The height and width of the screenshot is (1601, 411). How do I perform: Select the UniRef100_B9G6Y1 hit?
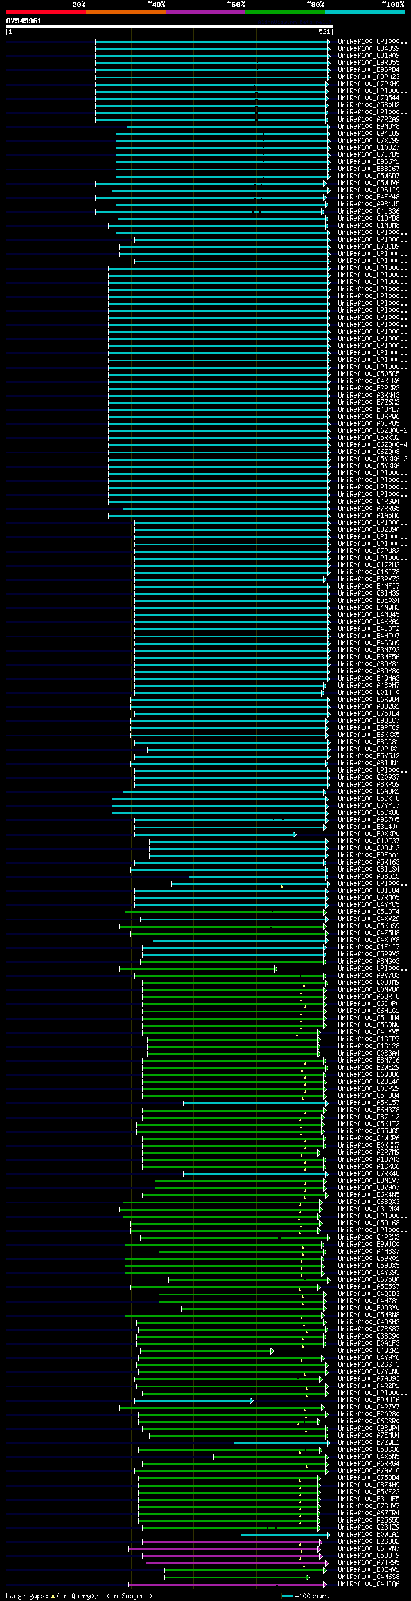(x=369, y=161)
